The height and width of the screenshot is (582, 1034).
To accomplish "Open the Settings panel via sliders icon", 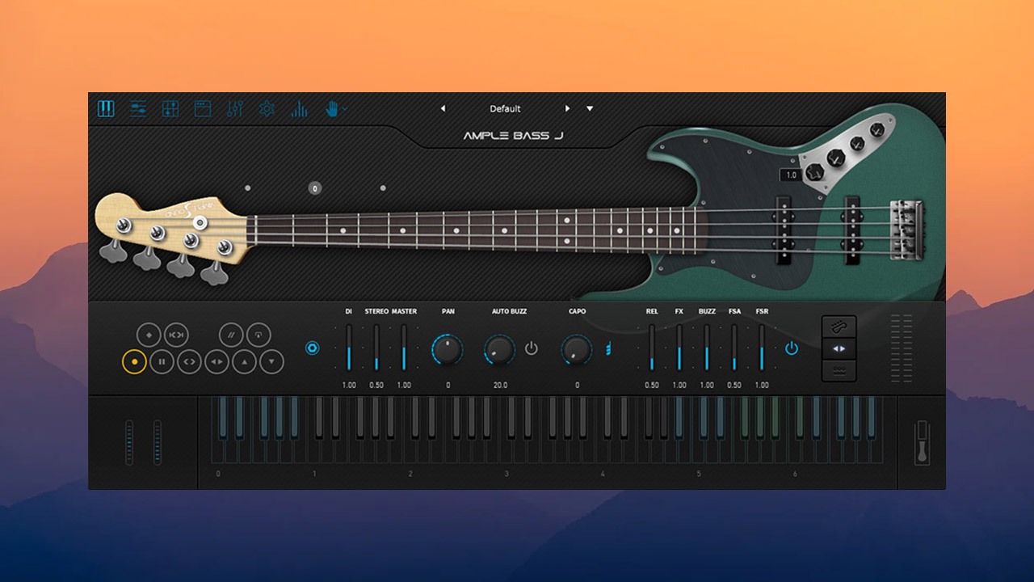I will tap(137, 109).
